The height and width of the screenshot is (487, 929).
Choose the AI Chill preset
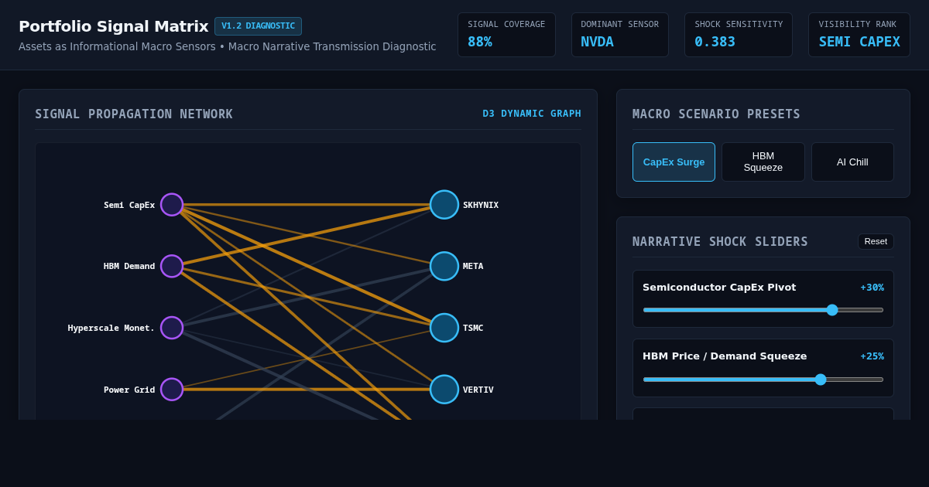click(x=852, y=162)
